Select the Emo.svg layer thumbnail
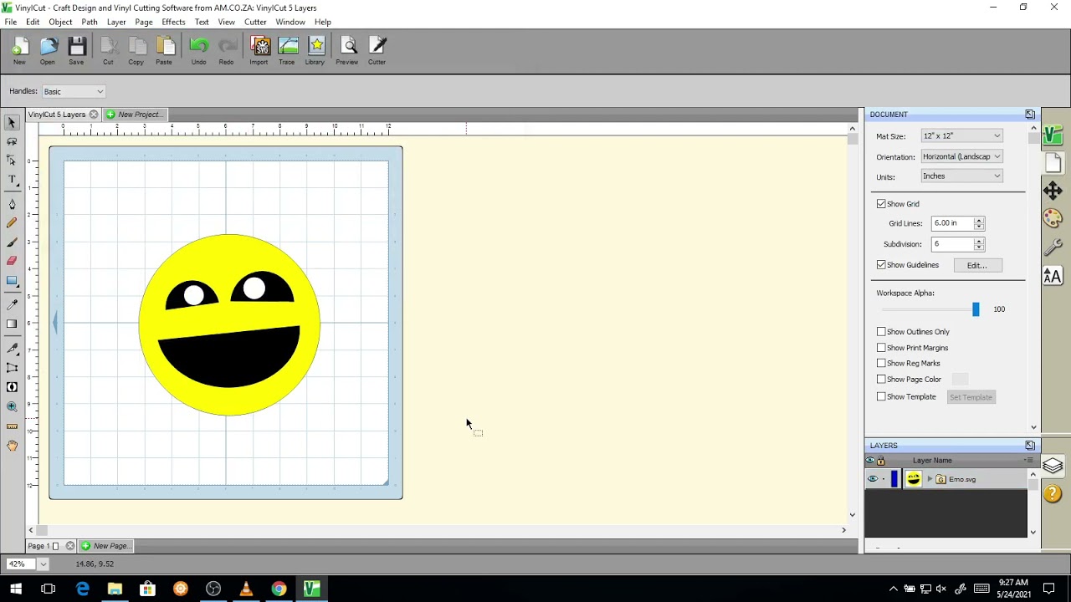1071x602 pixels. point(914,479)
